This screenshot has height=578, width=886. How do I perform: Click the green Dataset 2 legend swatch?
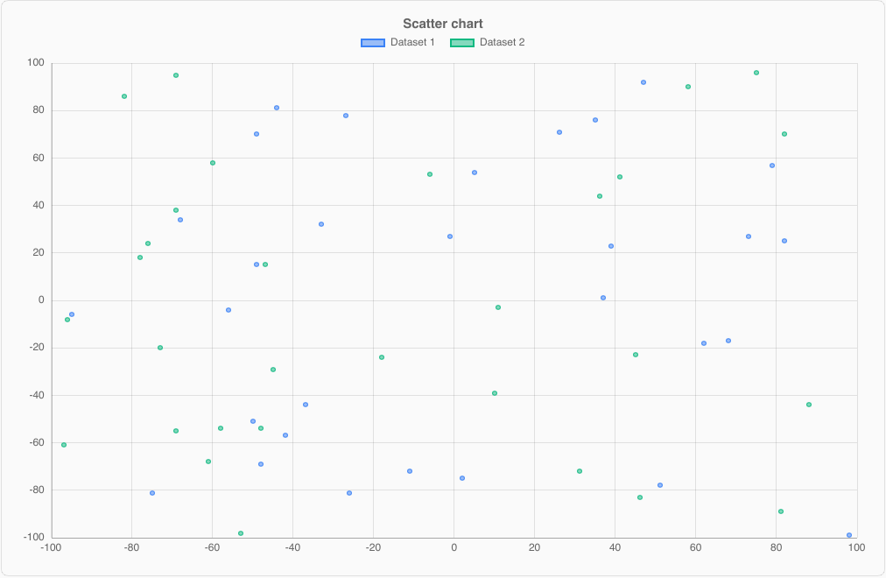[x=462, y=42]
